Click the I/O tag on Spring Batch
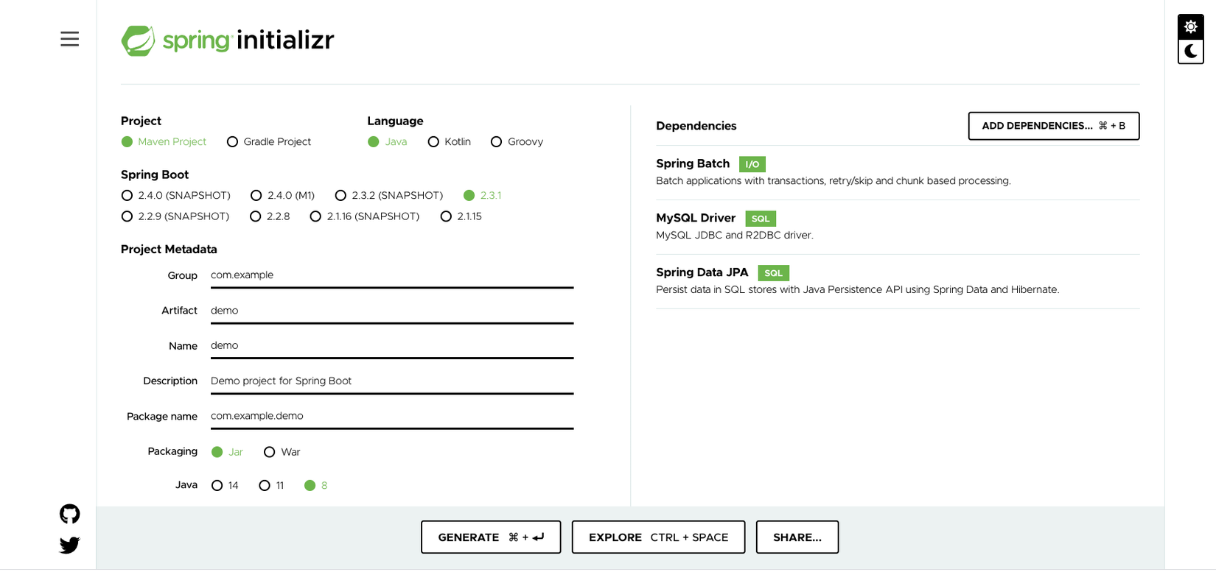 tap(752, 164)
